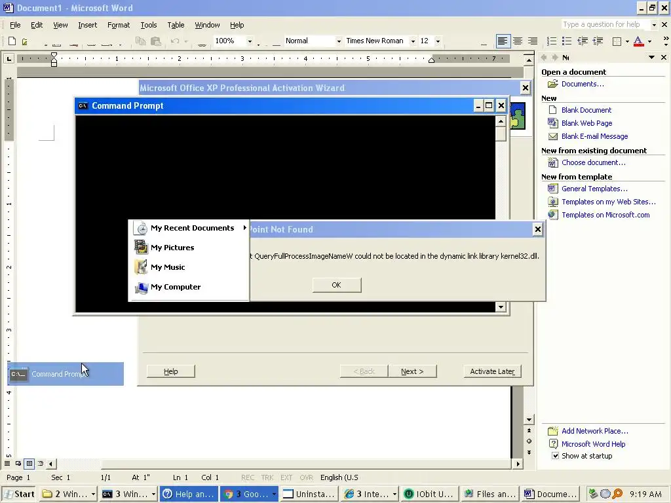This screenshot has width=671, height=503.
Task: Toggle the EXT selection indicator
Action: [286, 477]
